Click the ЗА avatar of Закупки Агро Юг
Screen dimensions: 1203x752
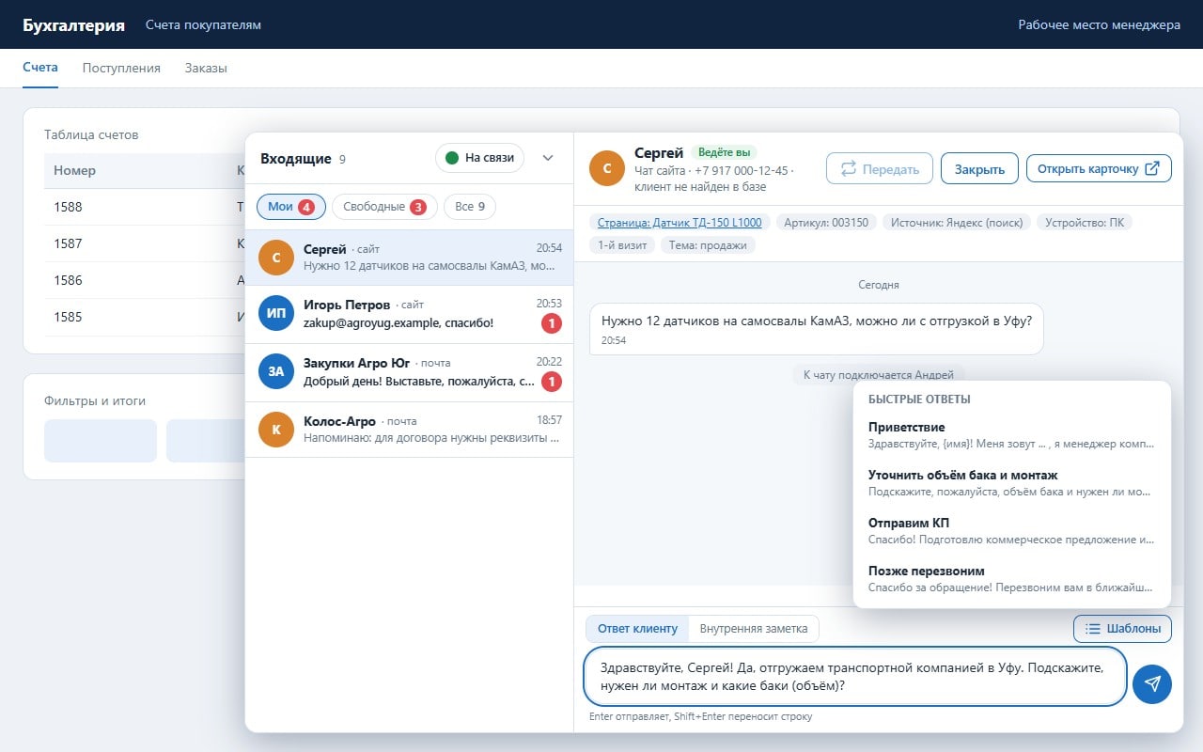click(x=276, y=371)
